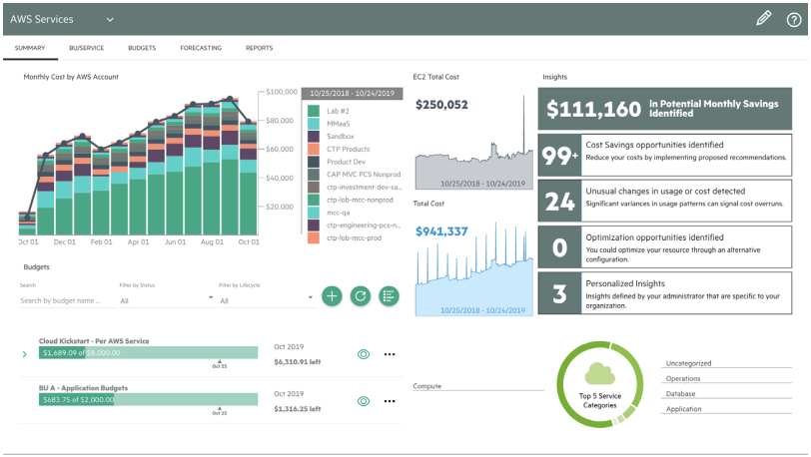Switch to the Forecasting tab
The image size is (811, 457).
pyautogui.click(x=202, y=48)
